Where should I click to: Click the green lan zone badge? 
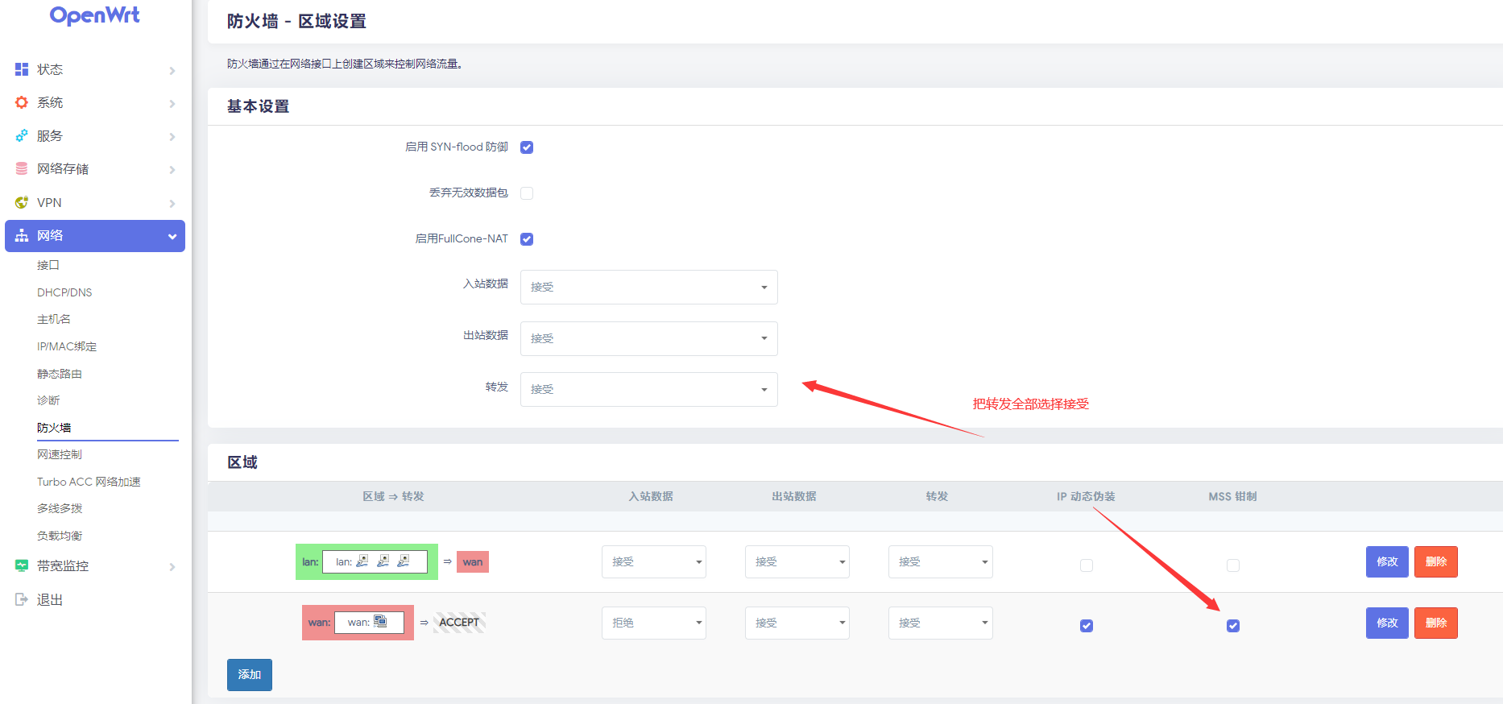366,561
